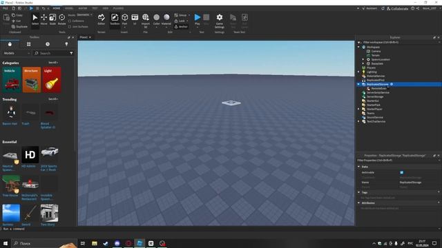Click Cut in Clipboard group
The height and width of the screenshot is (248, 442).
coord(17,21)
